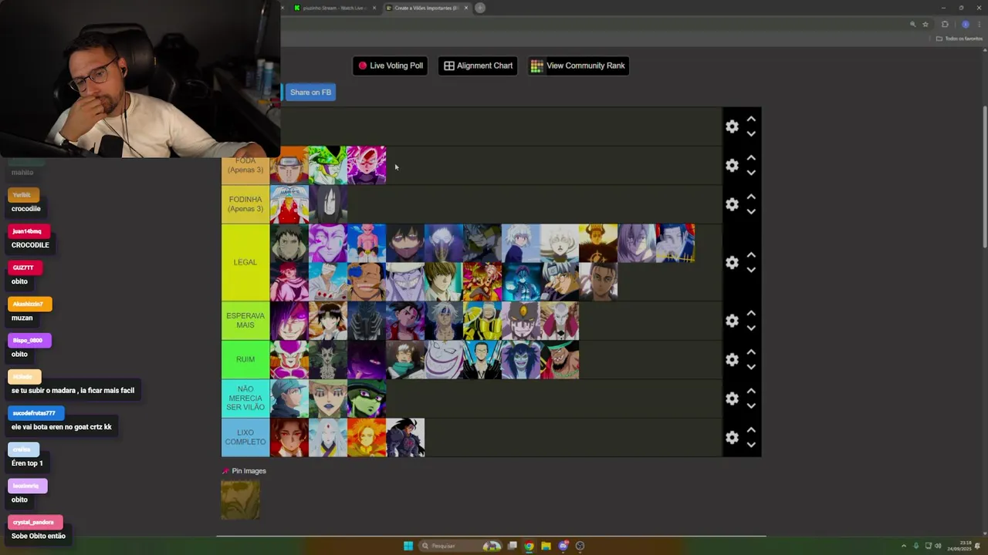Open settings gear for LIXO COMPLETO tier
The height and width of the screenshot is (555, 988).
click(732, 438)
